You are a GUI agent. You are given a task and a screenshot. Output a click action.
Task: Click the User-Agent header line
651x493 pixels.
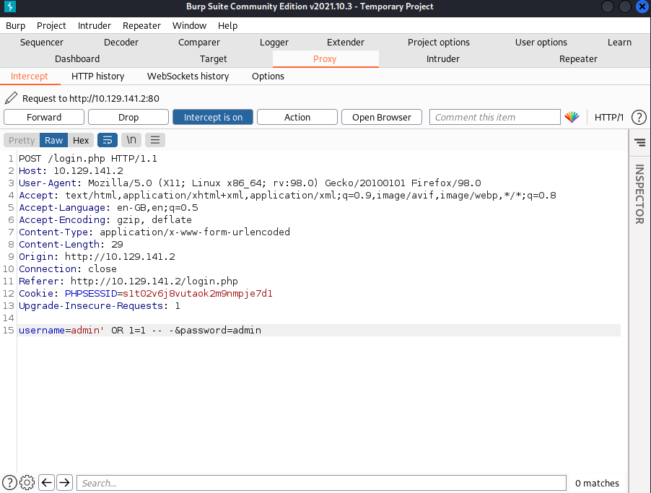[250, 183]
